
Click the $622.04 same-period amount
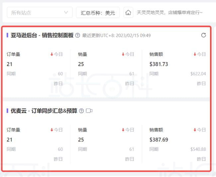(198, 74)
